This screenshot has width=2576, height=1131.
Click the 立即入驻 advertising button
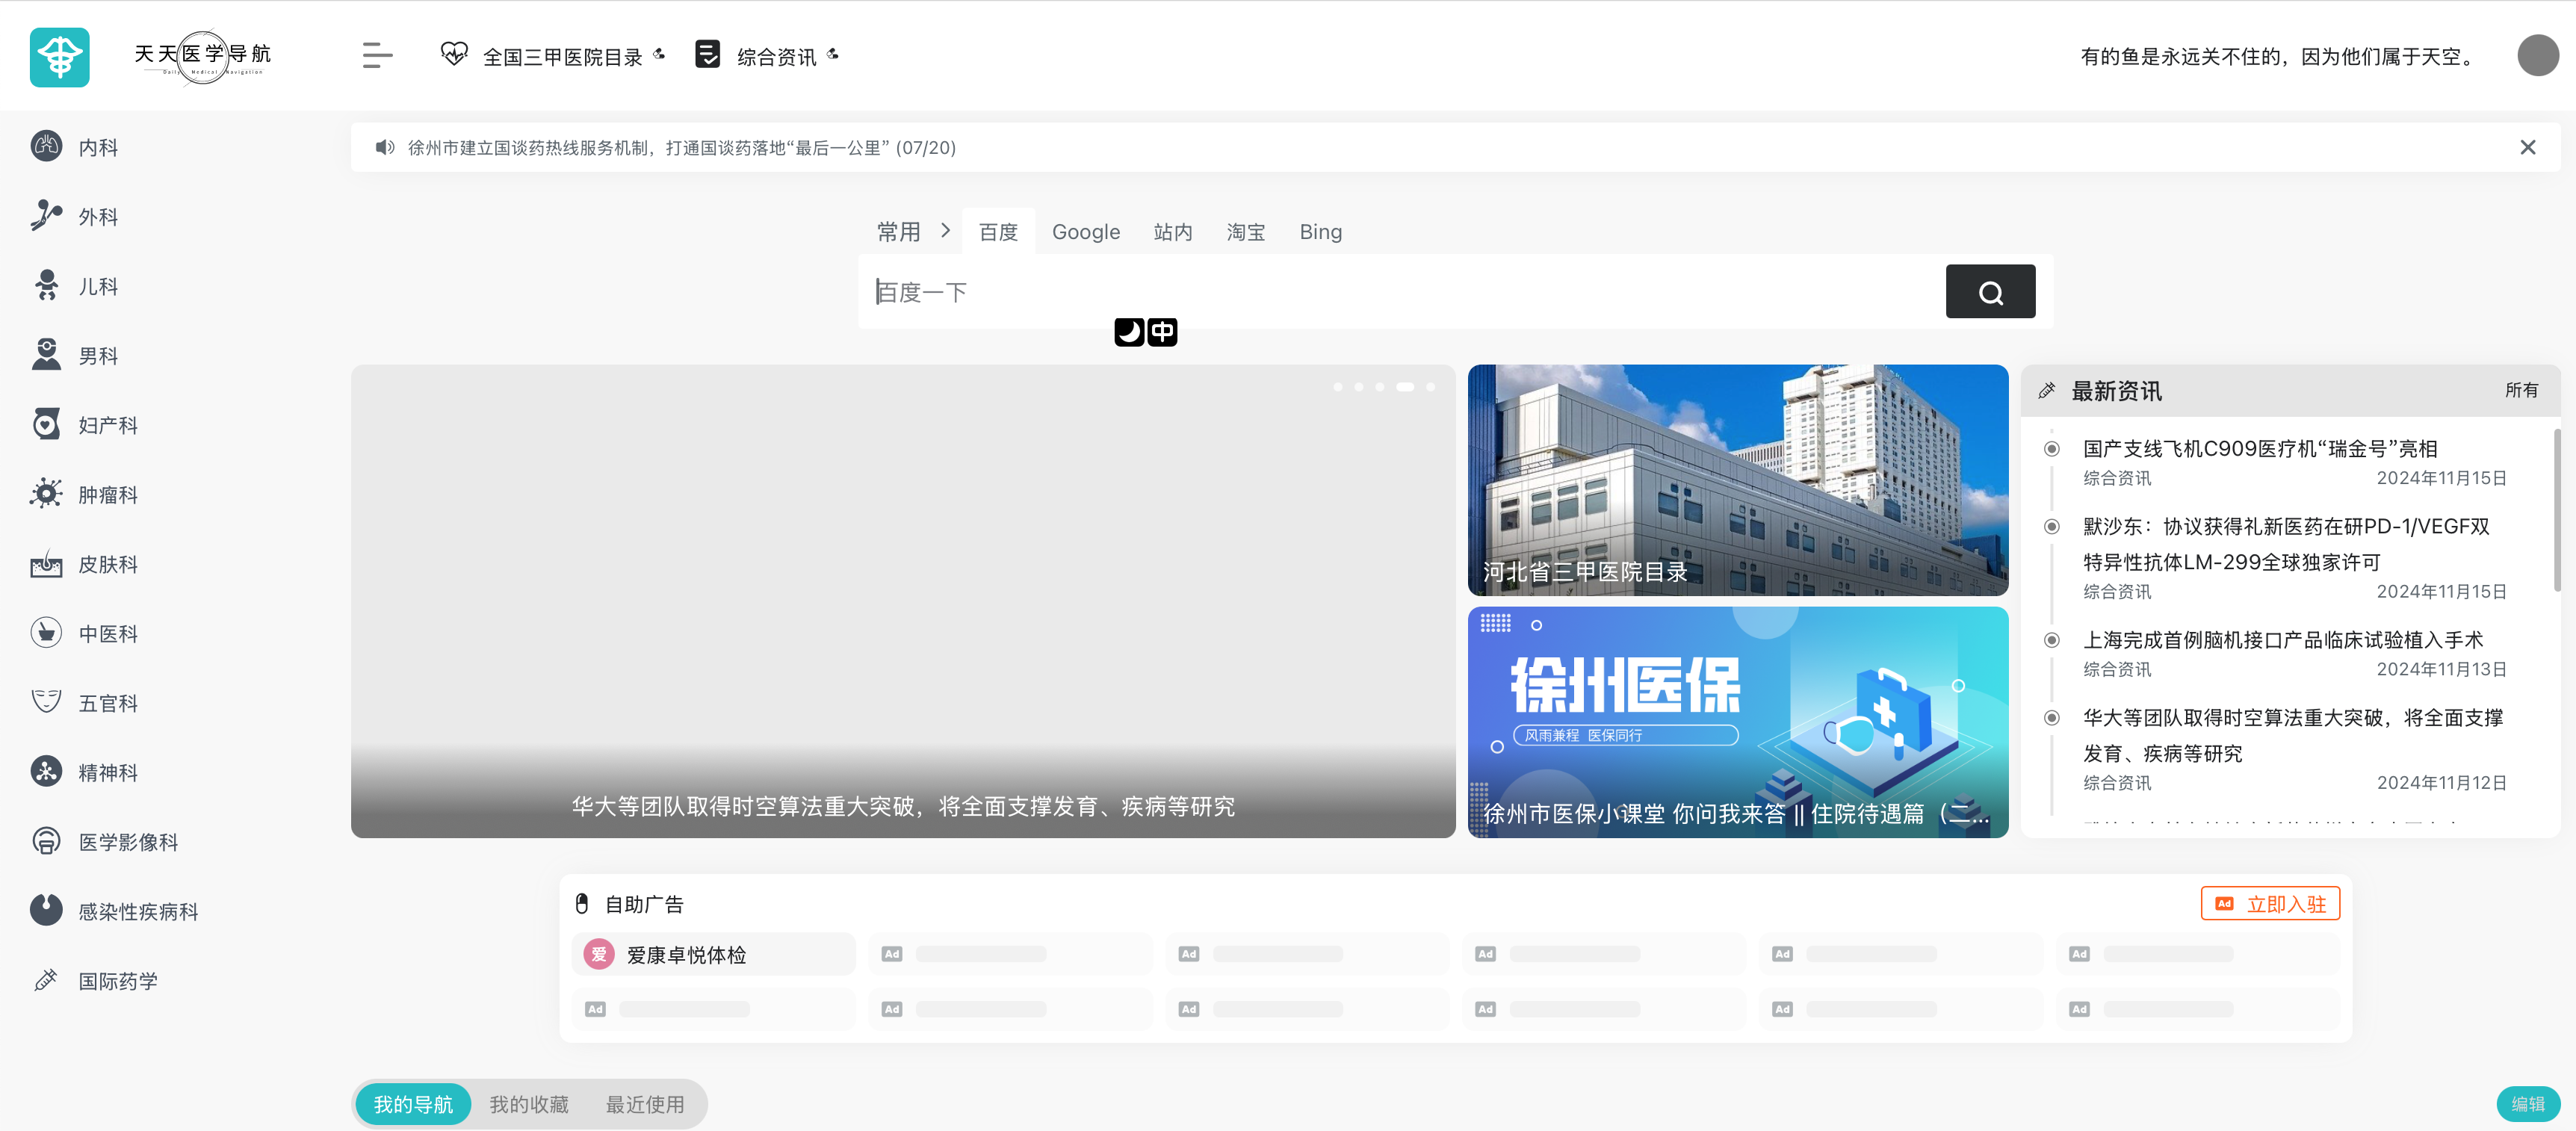coord(2270,903)
